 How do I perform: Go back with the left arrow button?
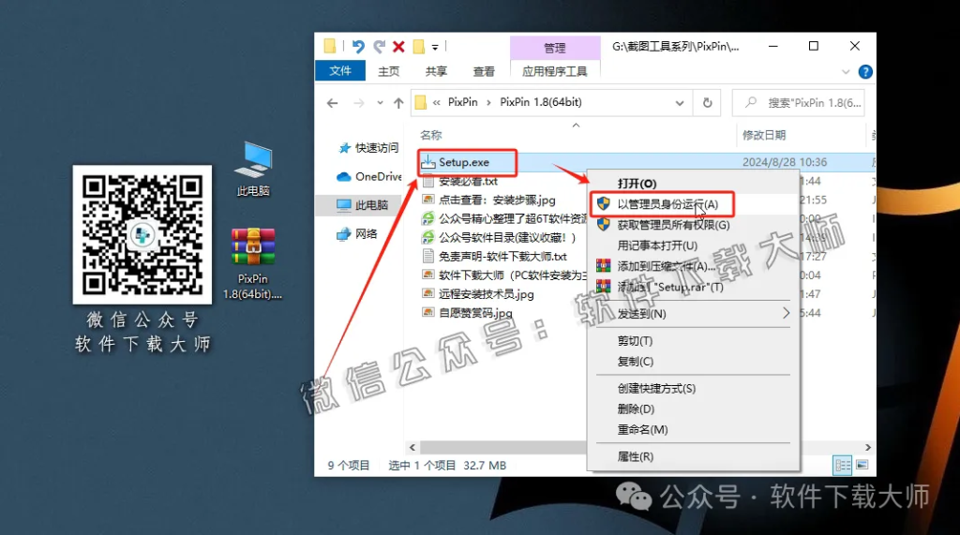point(333,103)
